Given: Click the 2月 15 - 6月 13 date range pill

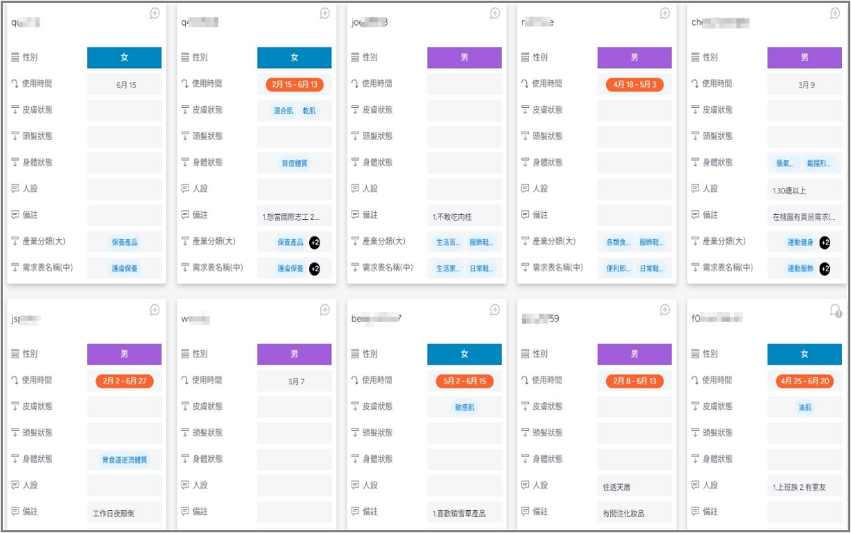Looking at the screenshot, I should [294, 85].
